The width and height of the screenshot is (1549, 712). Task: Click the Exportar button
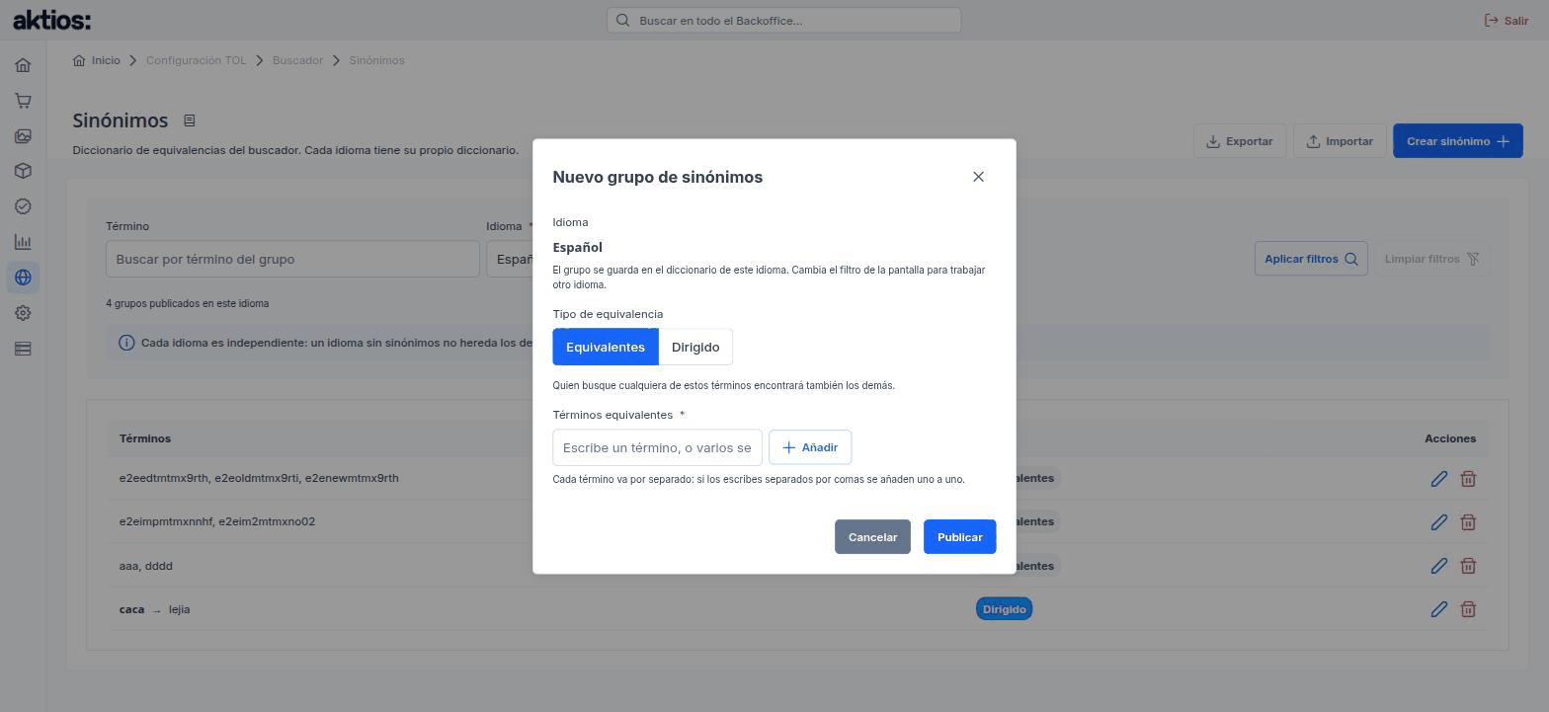[x=1240, y=141]
